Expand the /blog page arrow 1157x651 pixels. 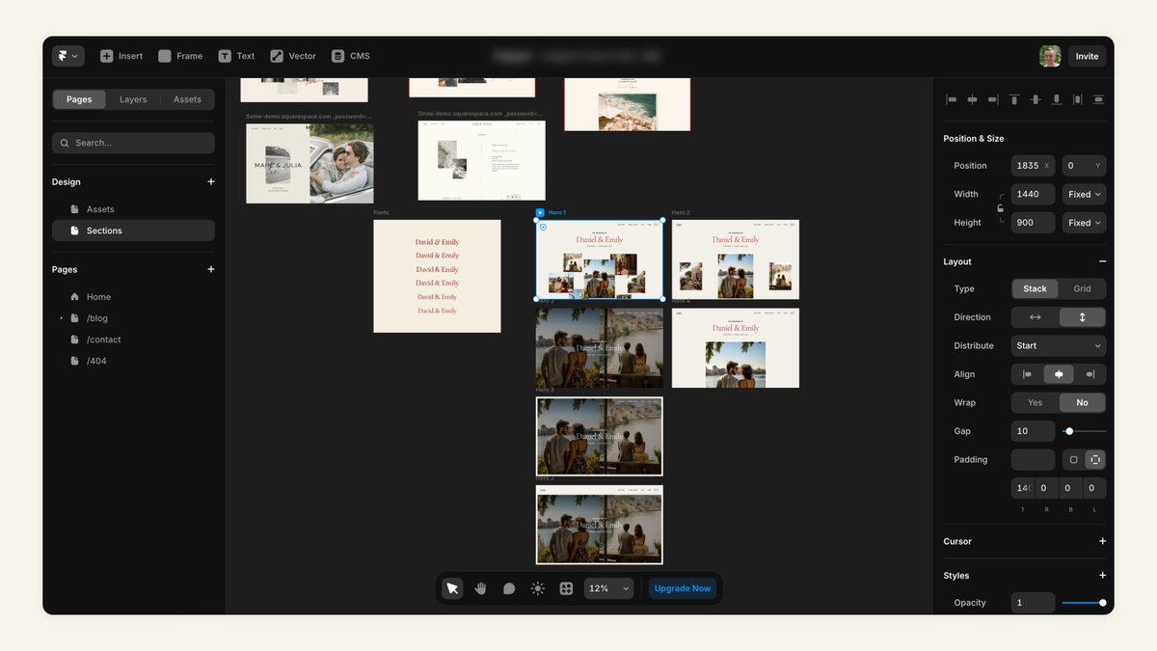pyautogui.click(x=61, y=318)
